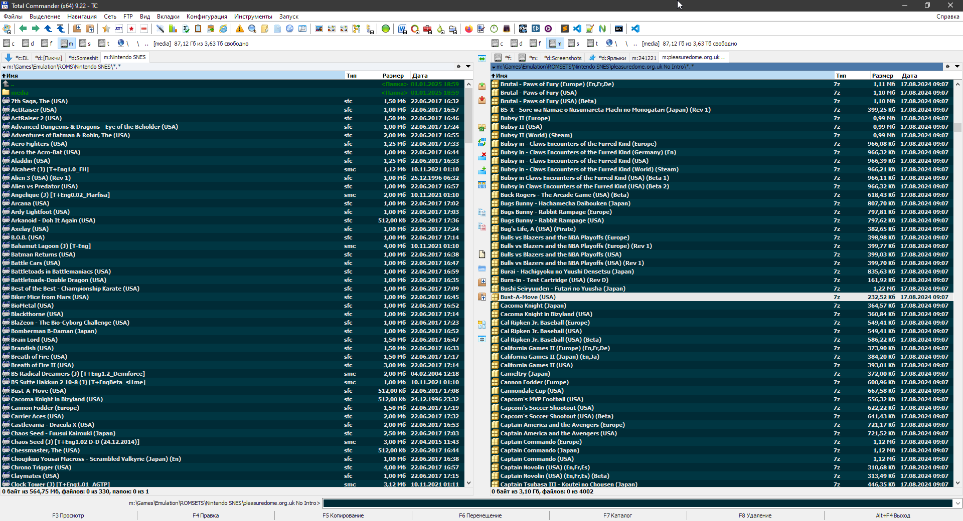Click the sigma calculate sizes icon

click(186, 29)
